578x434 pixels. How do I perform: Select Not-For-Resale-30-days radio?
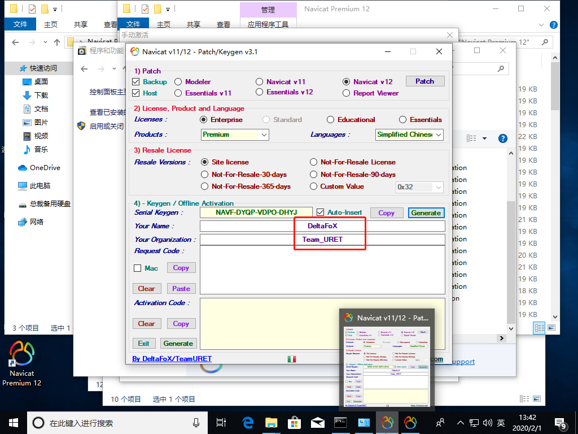coord(204,174)
